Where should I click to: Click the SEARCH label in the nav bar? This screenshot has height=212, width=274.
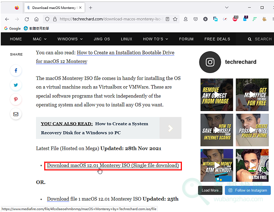tap(263, 39)
